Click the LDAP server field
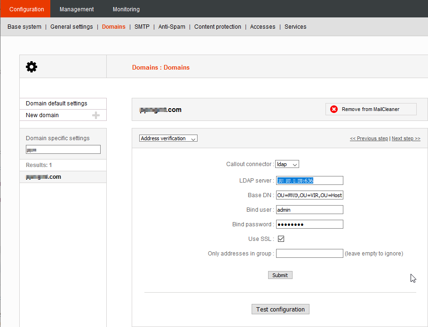This screenshot has height=327, width=428. tap(309, 180)
